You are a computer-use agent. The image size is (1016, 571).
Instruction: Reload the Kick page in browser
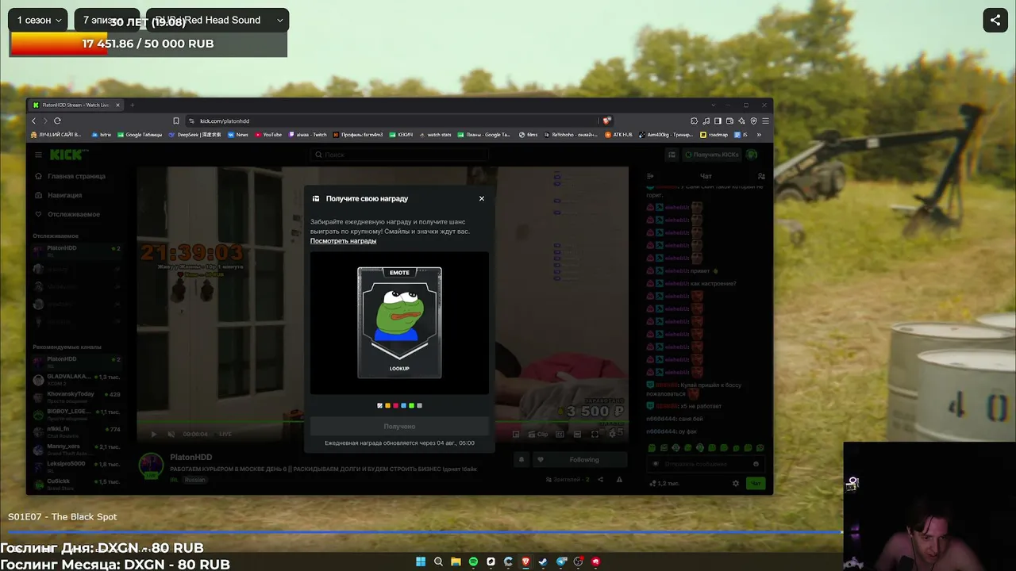57,121
